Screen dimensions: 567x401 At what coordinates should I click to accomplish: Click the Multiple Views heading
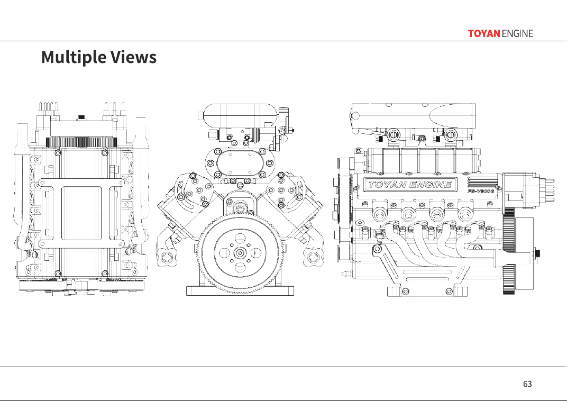click(x=99, y=57)
